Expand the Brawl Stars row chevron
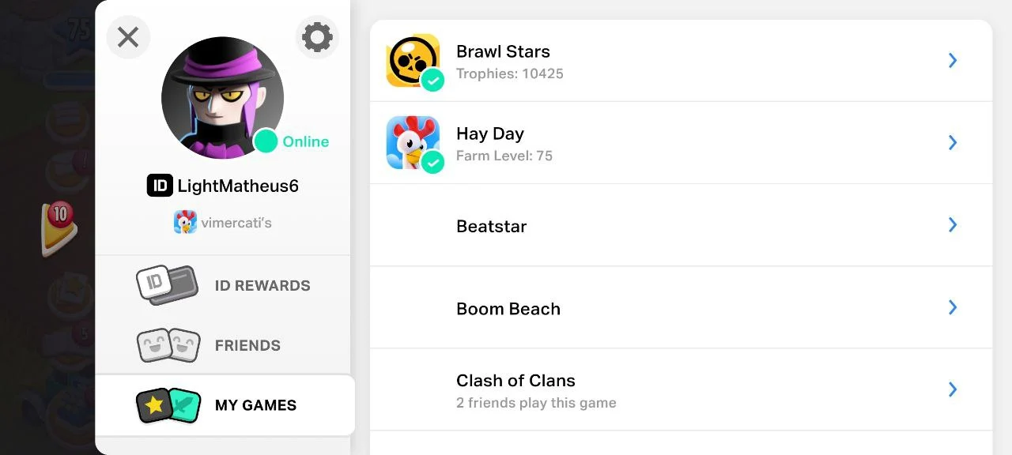Image resolution: width=1012 pixels, height=455 pixels. 953,61
